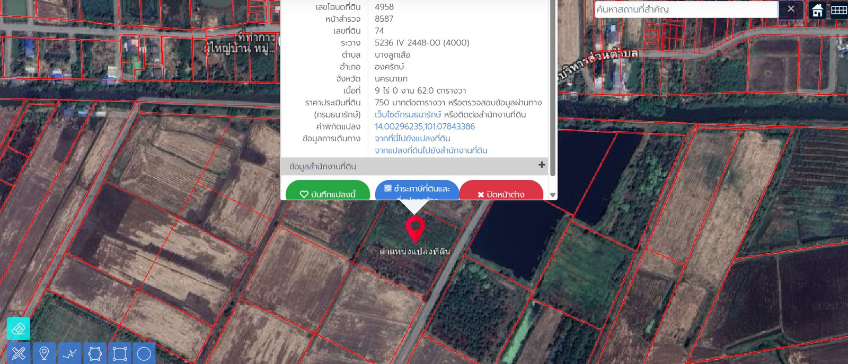Open coordinates link 14.00296235,101.07843386
Screen dimensions: 848x364
pos(425,126)
